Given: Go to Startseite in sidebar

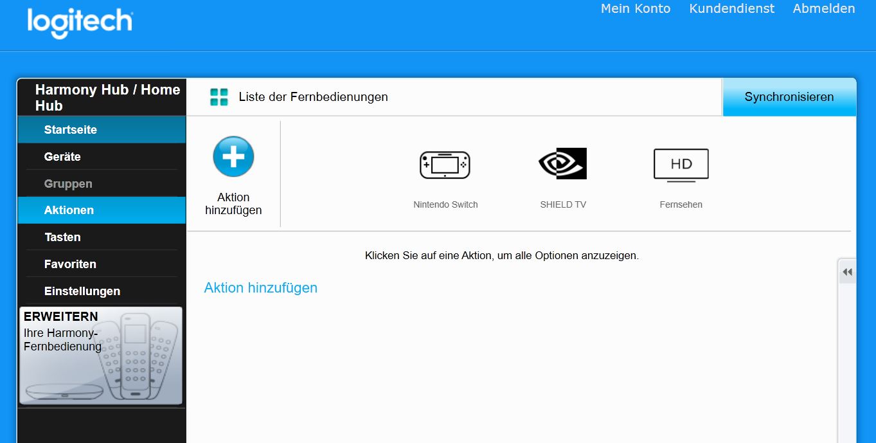Looking at the screenshot, I should pos(102,130).
